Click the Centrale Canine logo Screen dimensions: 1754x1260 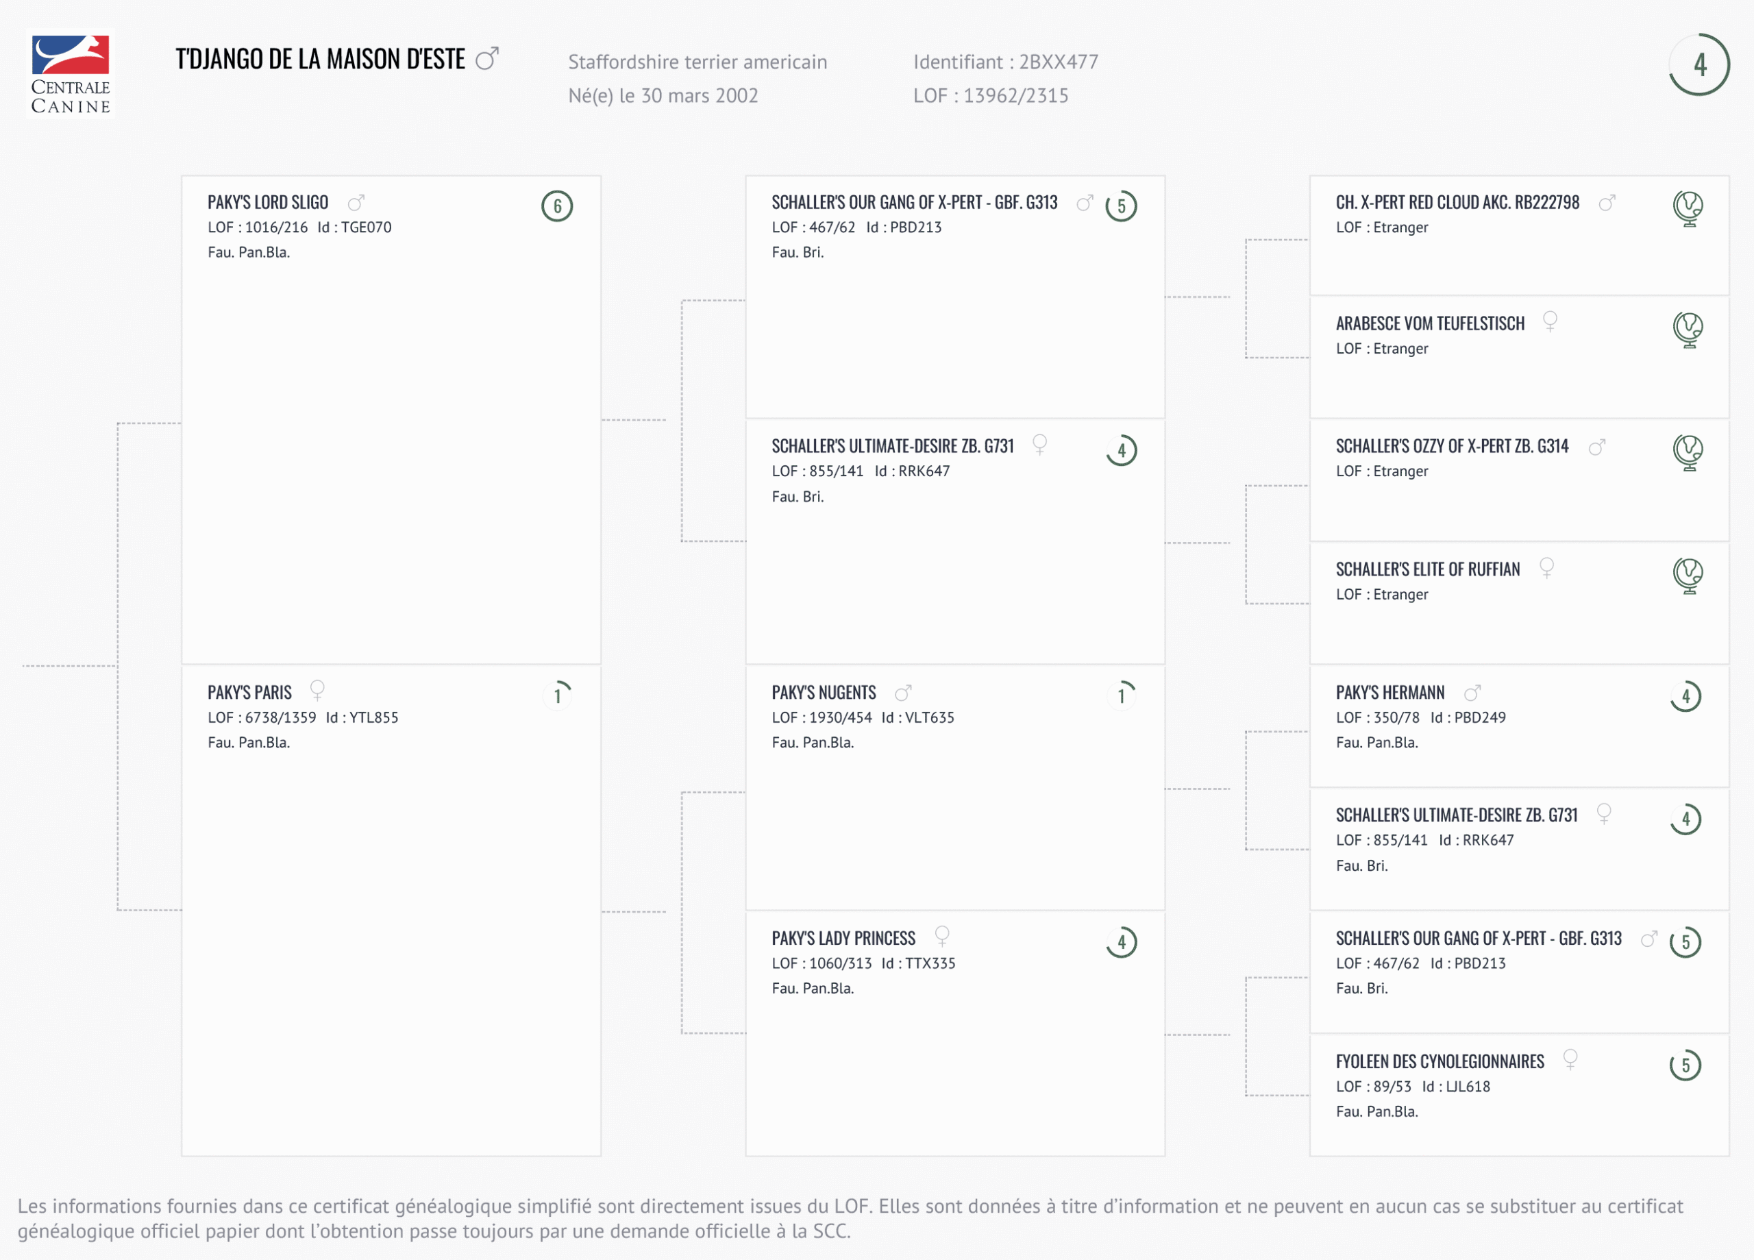tap(71, 73)
